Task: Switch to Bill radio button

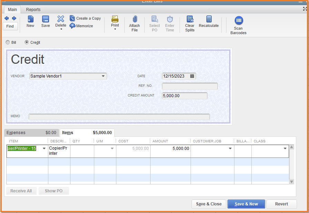Action: click(x=8, y=42)
